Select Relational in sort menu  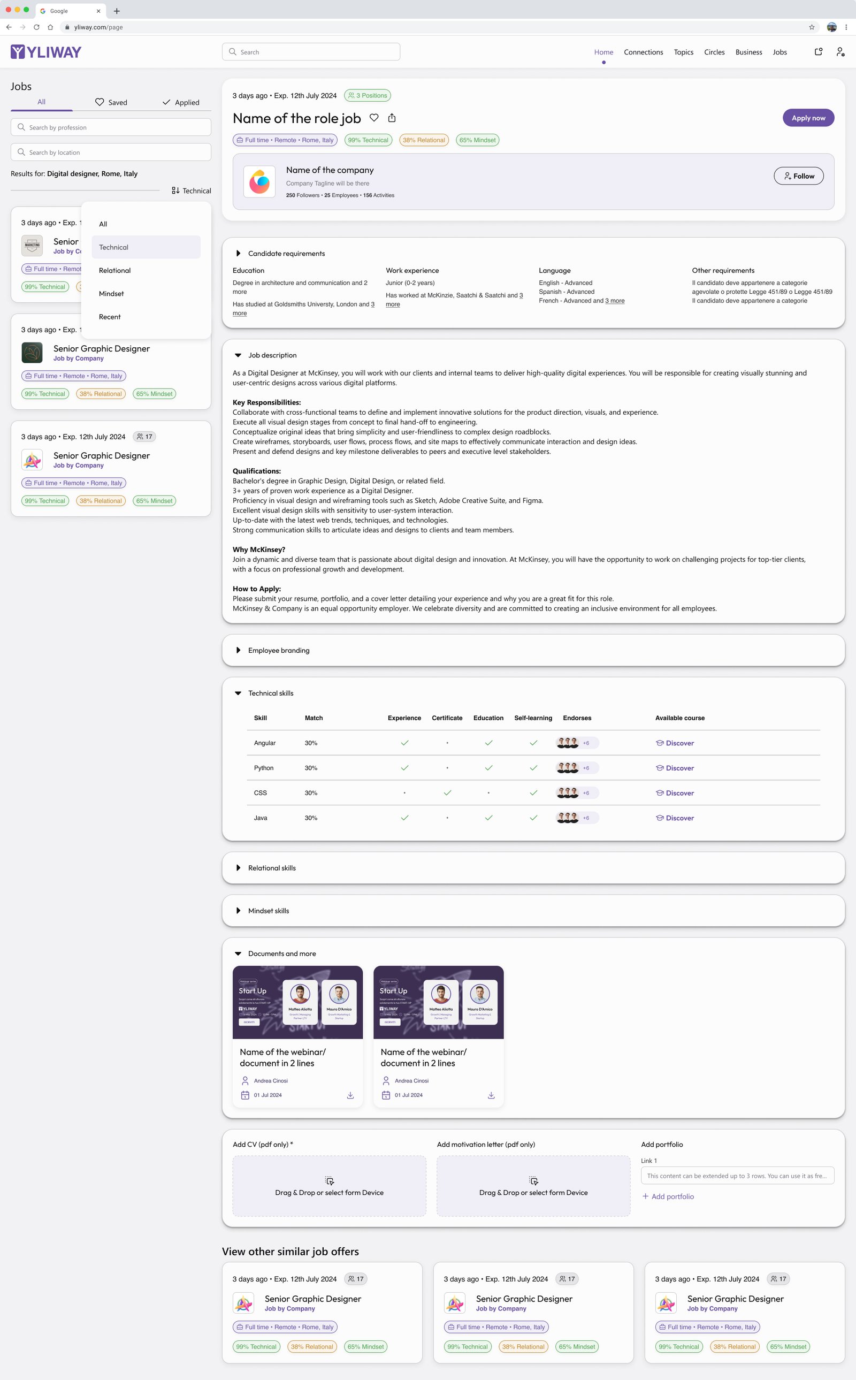pos(146,271)
